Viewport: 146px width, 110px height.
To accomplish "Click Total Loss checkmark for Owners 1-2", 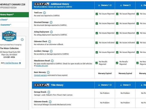I will (97, 14).
